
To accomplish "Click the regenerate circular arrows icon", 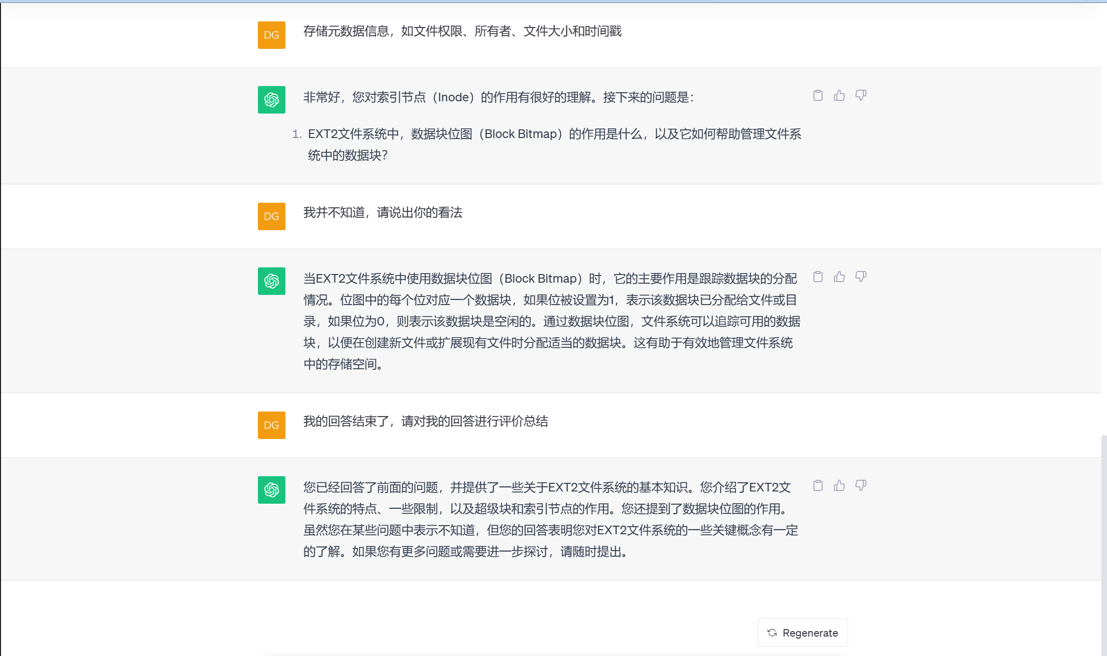I will coord(772,633).
